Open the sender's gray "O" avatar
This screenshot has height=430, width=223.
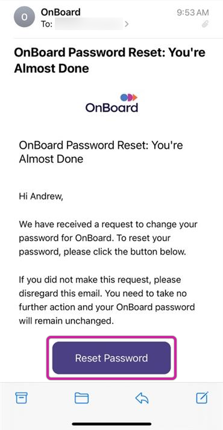pyautogui.click(x=24, y=17)
